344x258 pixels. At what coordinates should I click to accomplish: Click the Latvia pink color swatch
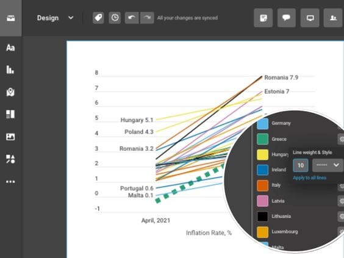(263, 201)
